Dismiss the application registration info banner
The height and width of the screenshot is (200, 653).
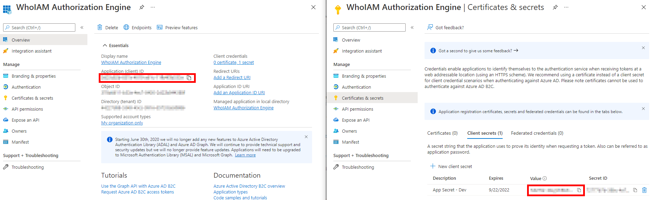[x=643, y=109]
